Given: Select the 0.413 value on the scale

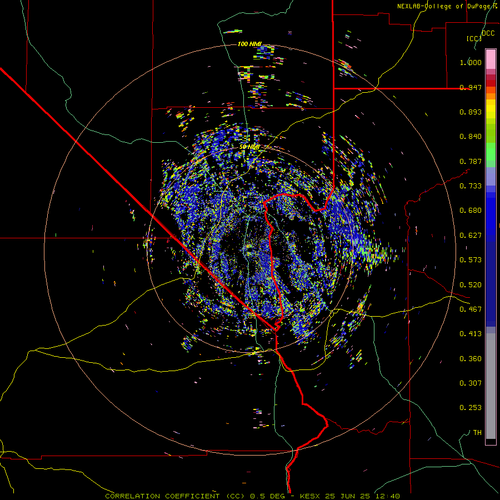Looking at the screenshot, I should 471,334.
